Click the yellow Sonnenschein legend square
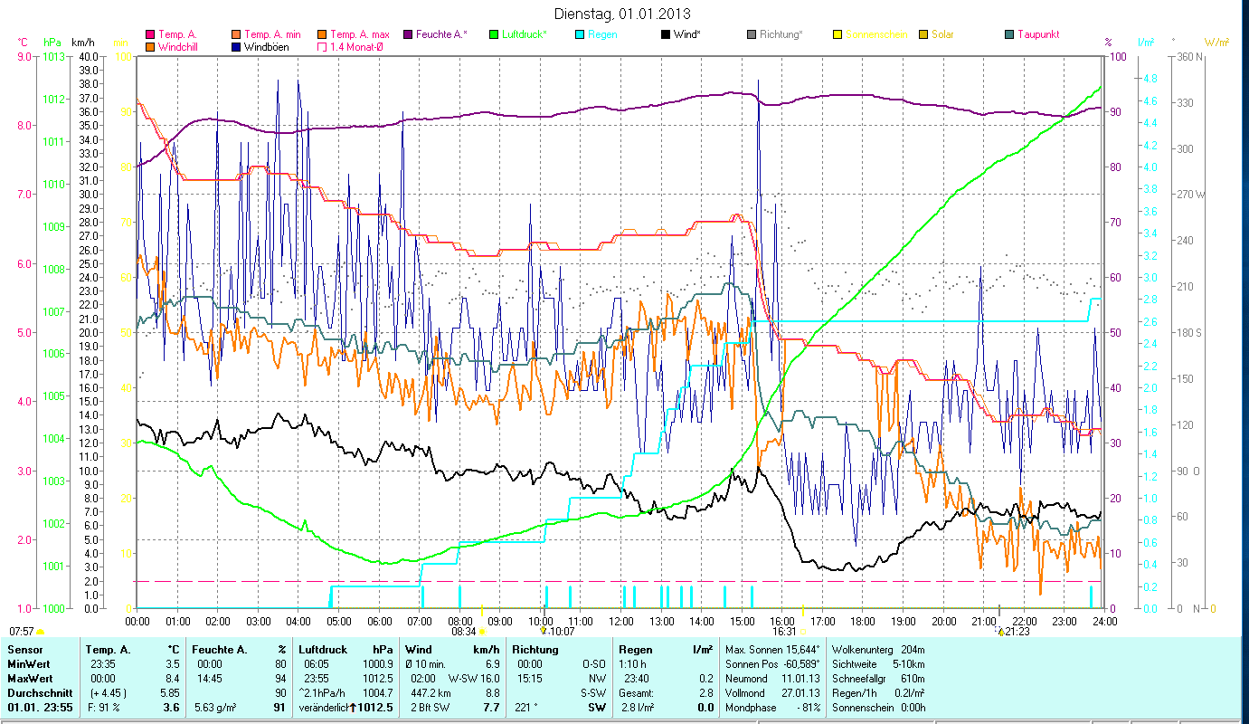Viewport: 1249px width, 724px height. coord(837,35)
